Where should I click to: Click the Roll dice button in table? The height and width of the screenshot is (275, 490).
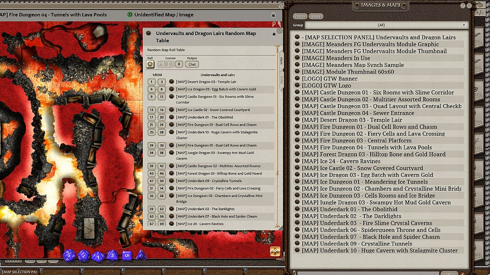(150, 64)
